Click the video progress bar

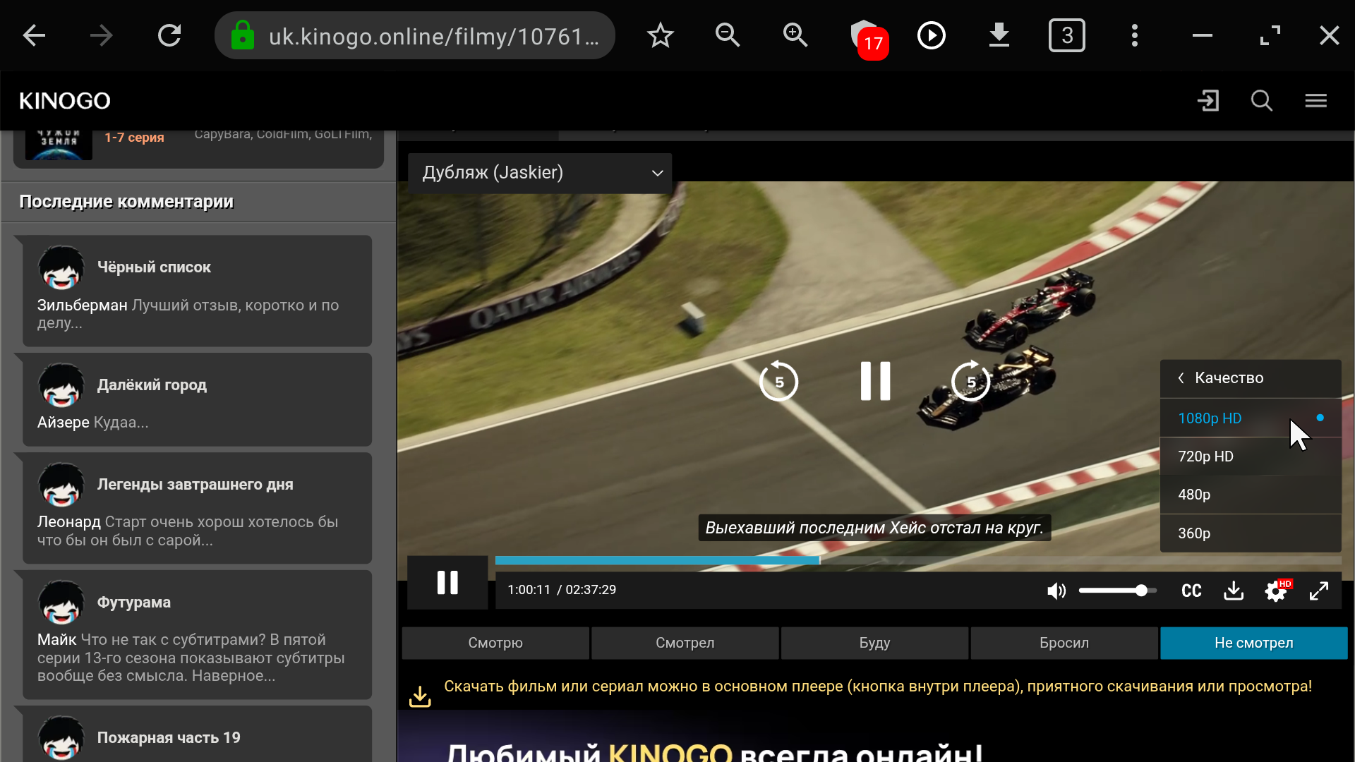917,560
